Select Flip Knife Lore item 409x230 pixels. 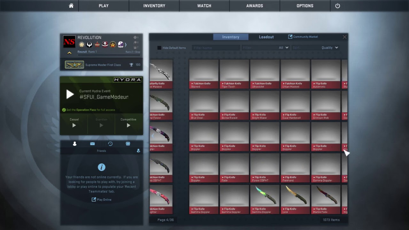(295, 199)
